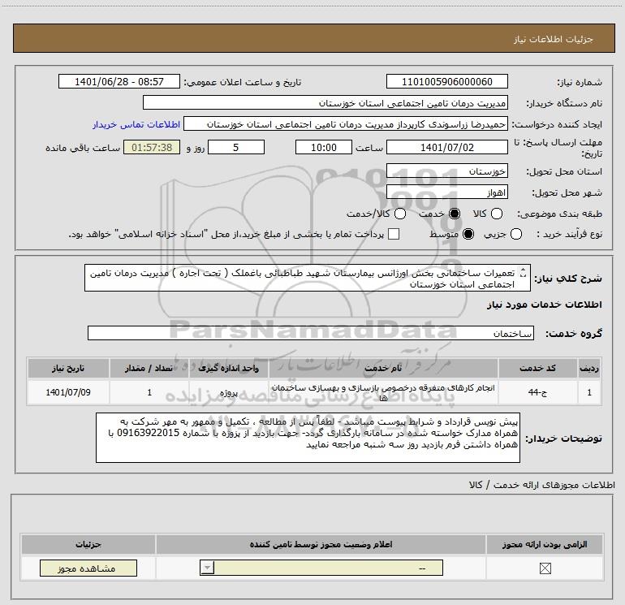The image size is (625, 605).
Task: Click the buyer organization name field
Action: click(325, 102)
